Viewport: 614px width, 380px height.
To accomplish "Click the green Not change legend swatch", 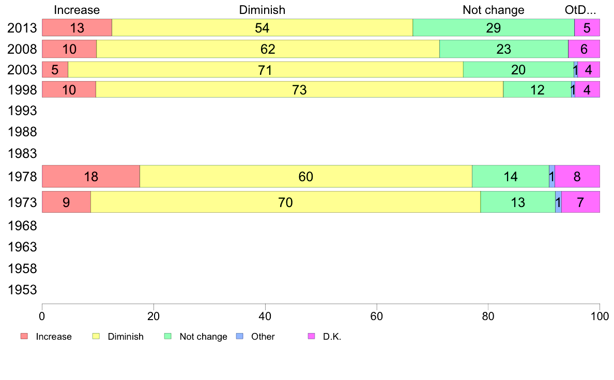I will click(167, 336).
